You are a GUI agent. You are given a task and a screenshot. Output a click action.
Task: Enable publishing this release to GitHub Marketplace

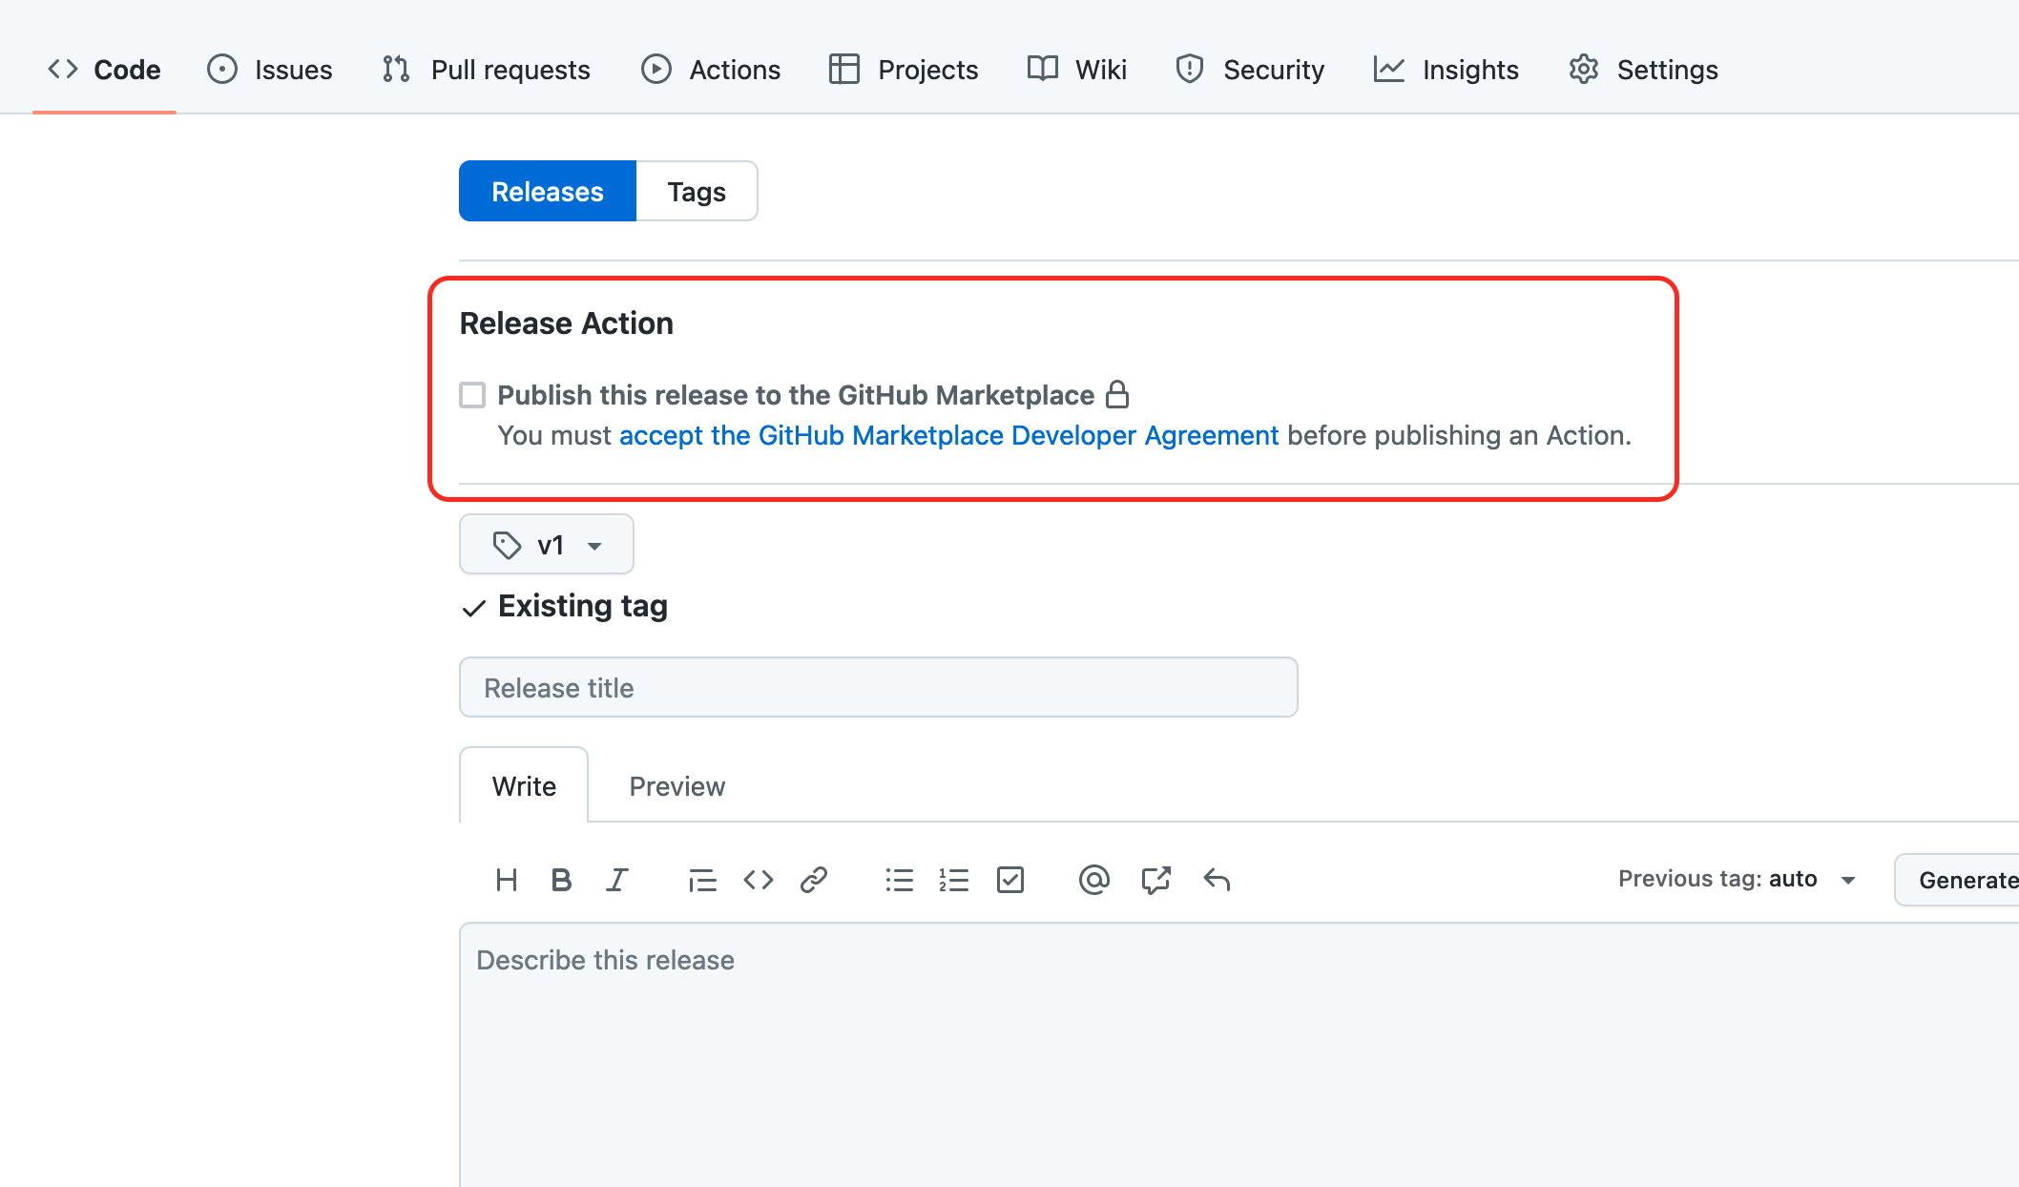point(472,394)
